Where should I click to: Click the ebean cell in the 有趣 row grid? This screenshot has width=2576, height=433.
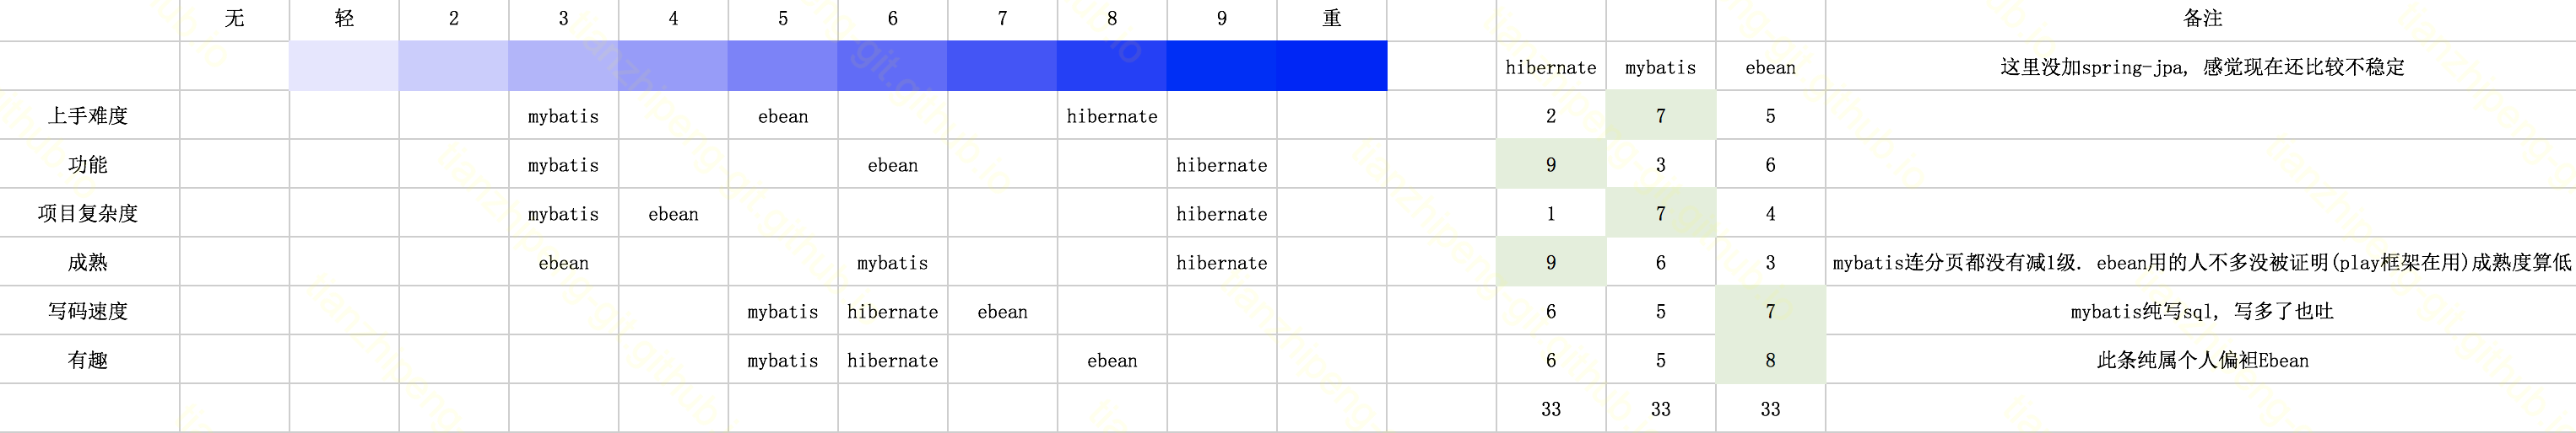pyautogui.click(x=1112, y=361)
